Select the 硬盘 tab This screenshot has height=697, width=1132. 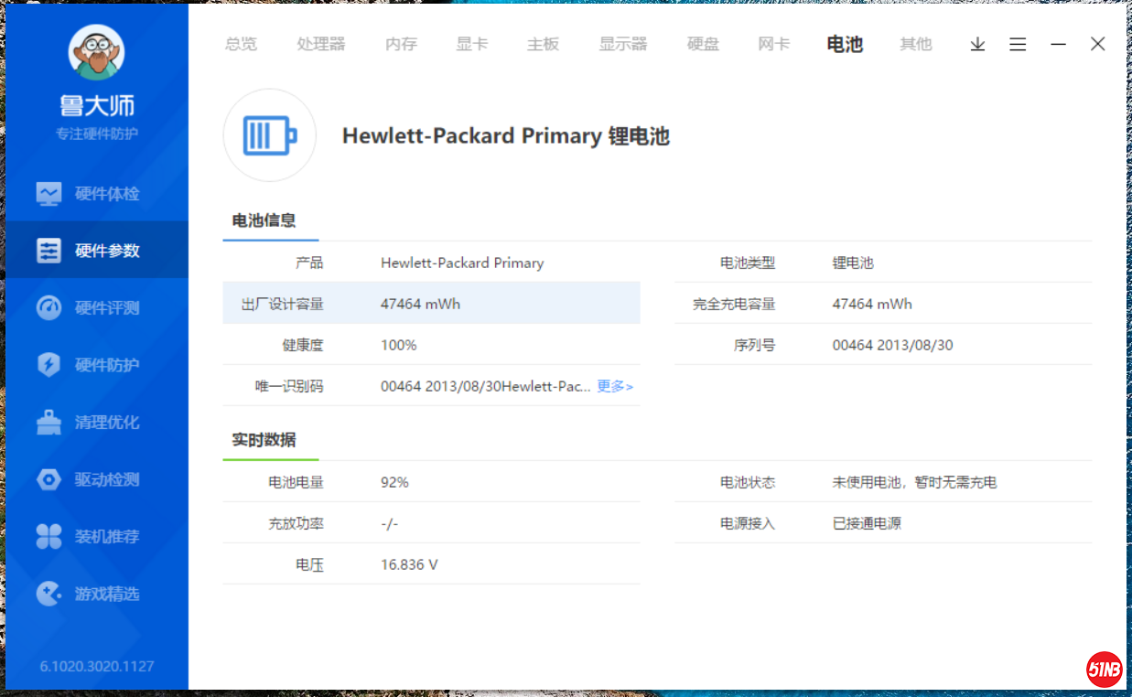[x=703, y=44]
